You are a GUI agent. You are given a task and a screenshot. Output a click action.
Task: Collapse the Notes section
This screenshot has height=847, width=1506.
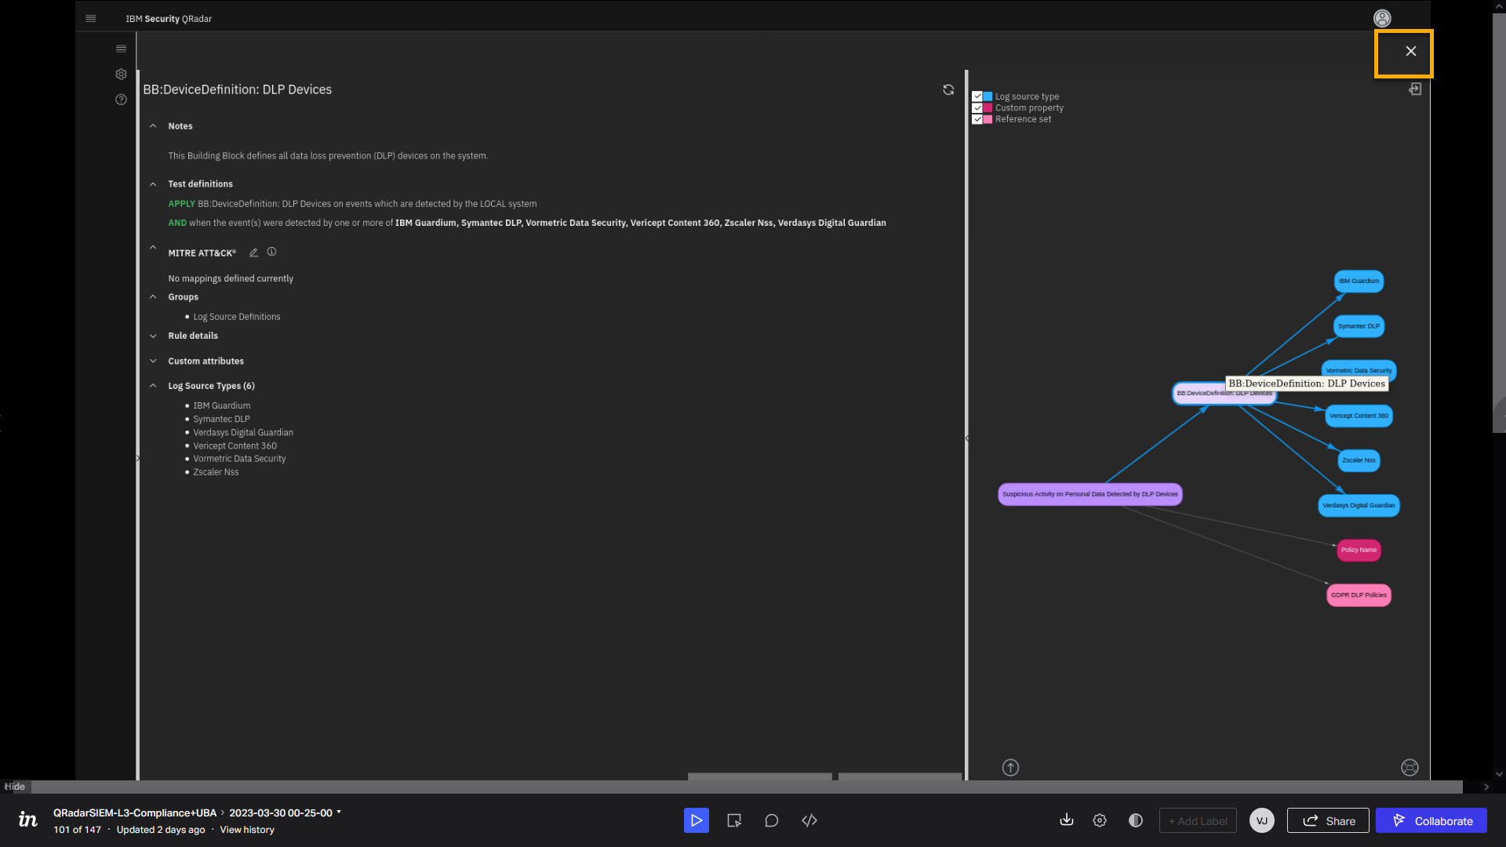153,126
